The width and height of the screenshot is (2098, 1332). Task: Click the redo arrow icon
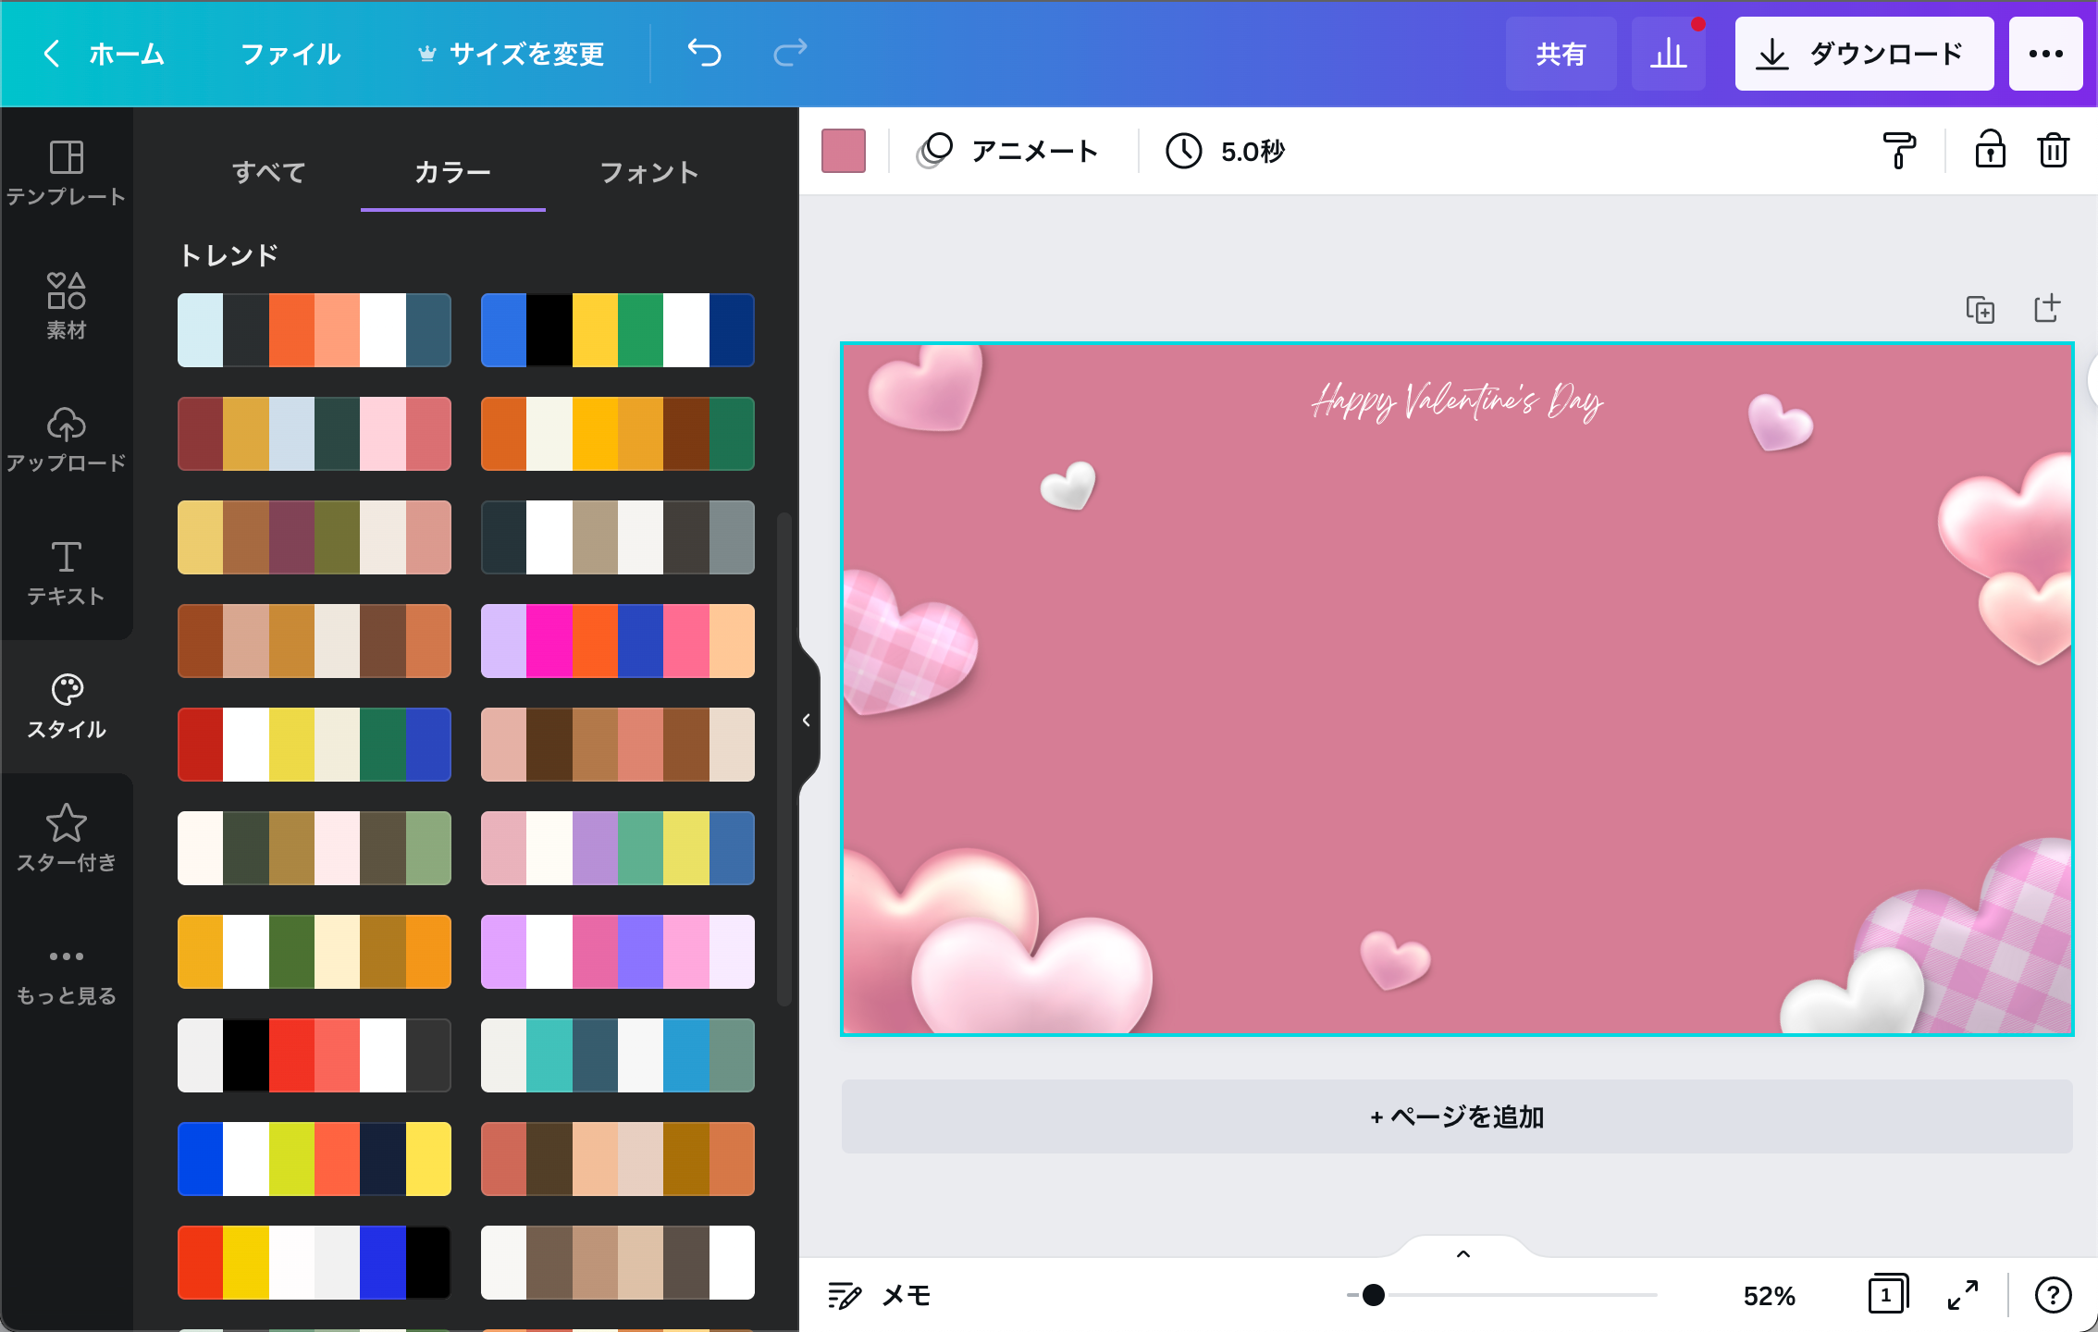[x=790, y=54]
